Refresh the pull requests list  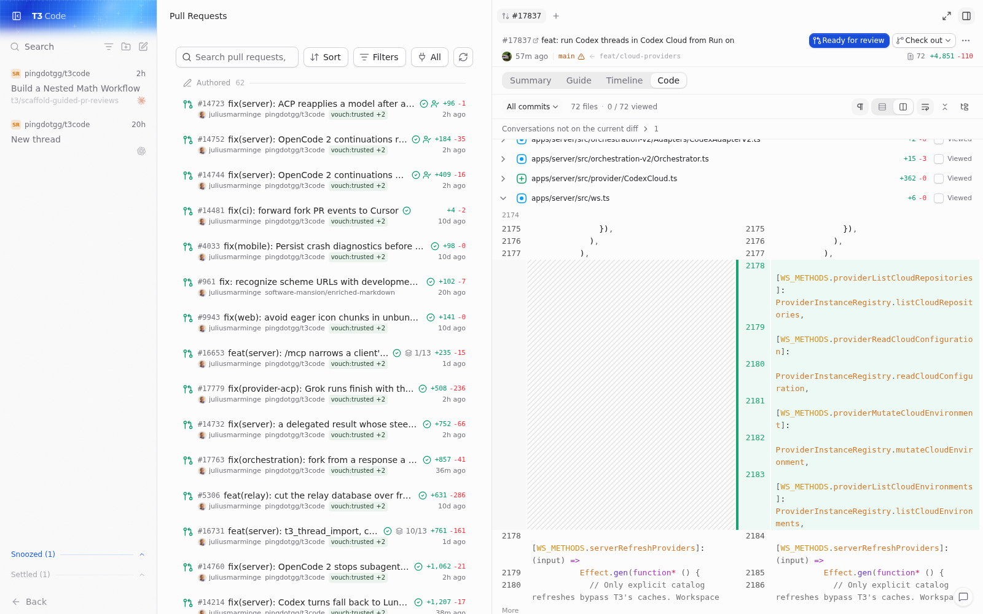[463, 57]
